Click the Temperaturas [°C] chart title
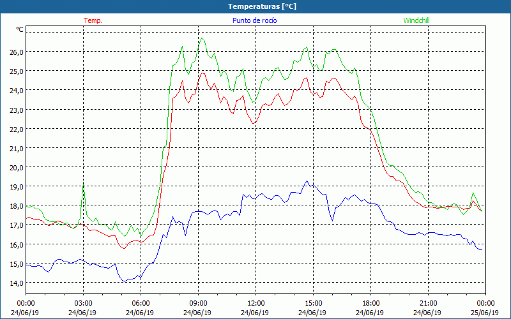Screen dimensions: 511x319 (262, 6)
